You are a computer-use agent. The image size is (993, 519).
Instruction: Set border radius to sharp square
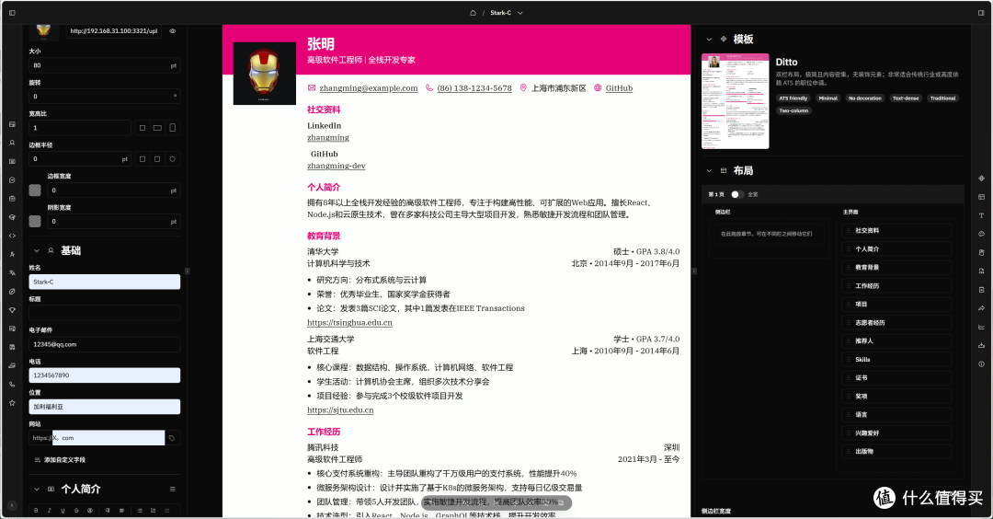142,159
